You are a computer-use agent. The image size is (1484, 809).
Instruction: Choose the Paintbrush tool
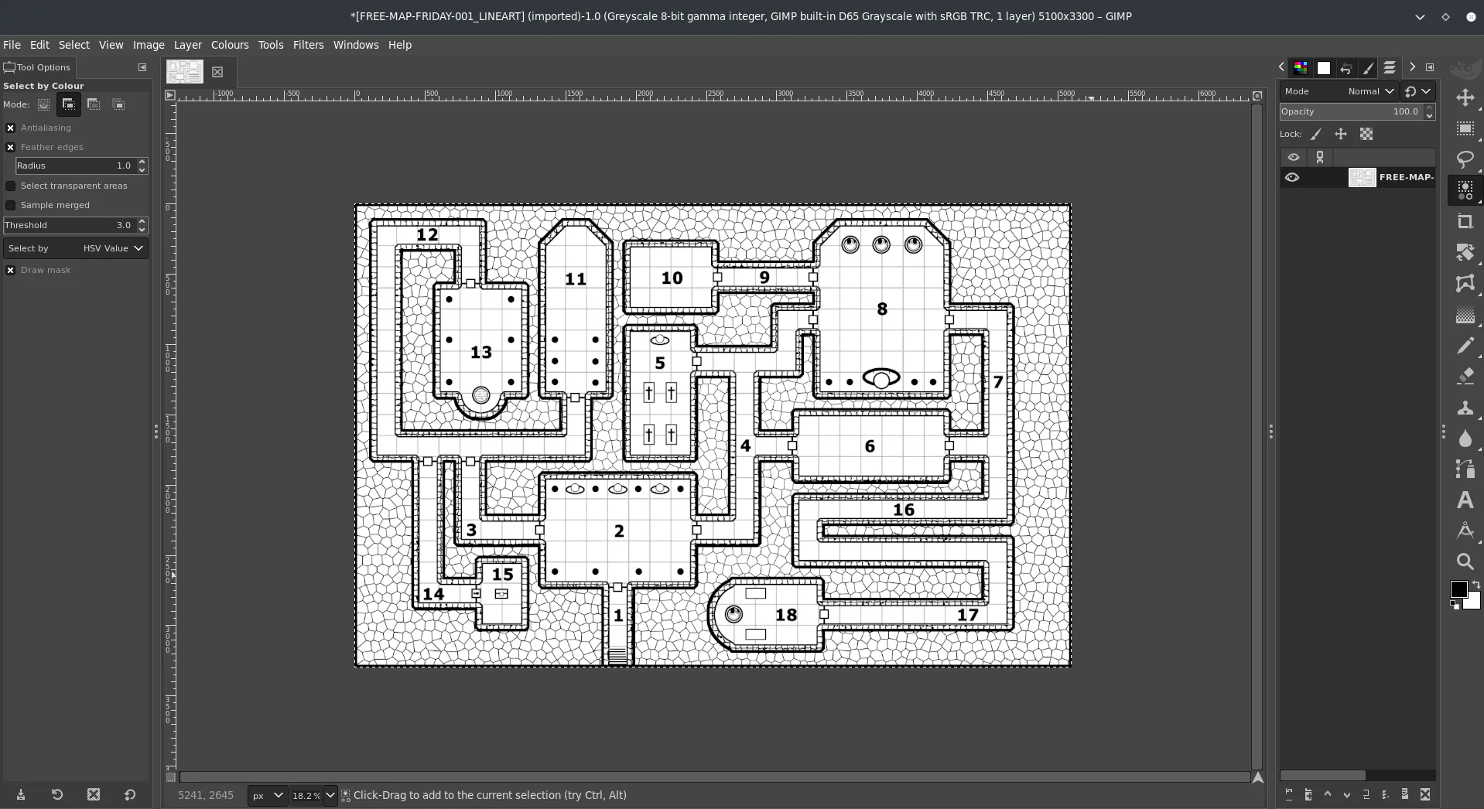(1465, 346)
